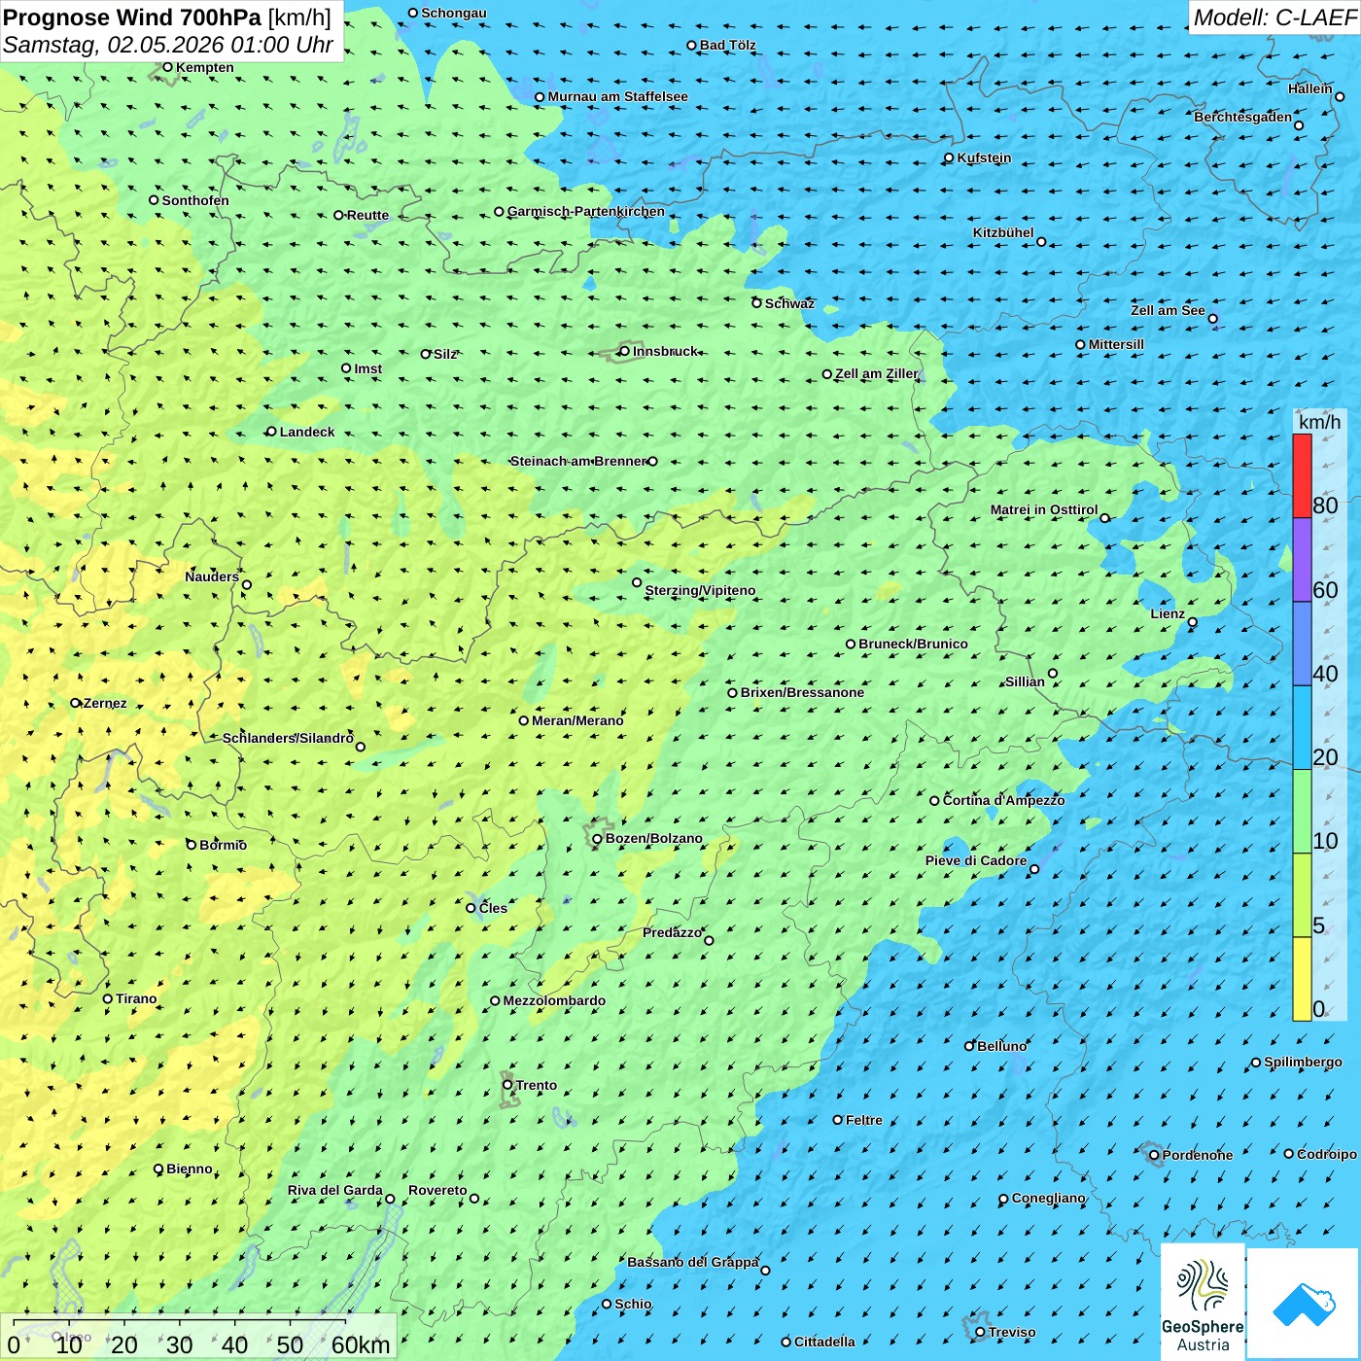Select the blue 40–60 km/h legend color
This screenshot has height=1361, width=1361.
click(1302, 644)
